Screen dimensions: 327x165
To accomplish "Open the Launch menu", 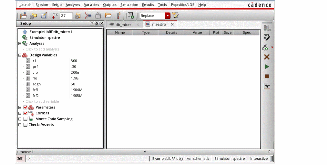I will (26, 5).
